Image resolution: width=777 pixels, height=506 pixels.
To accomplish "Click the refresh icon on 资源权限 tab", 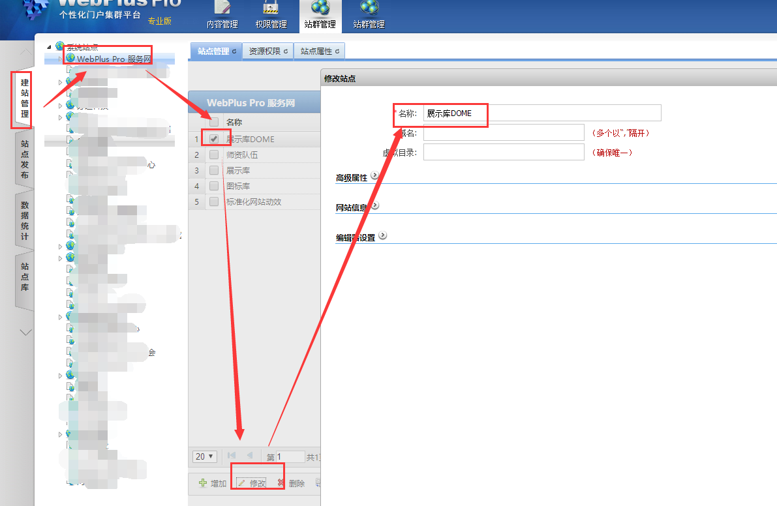I will (286, 52).
